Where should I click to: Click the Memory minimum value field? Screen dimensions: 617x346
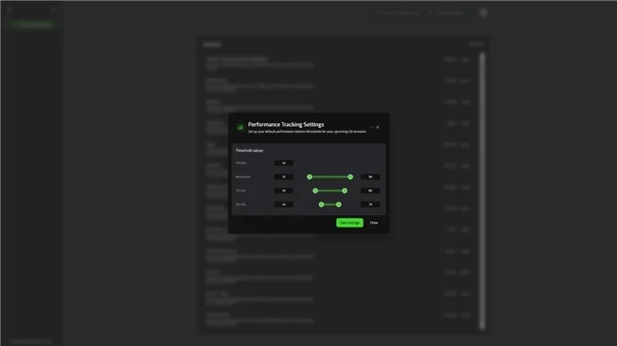[x=284, y=177]
